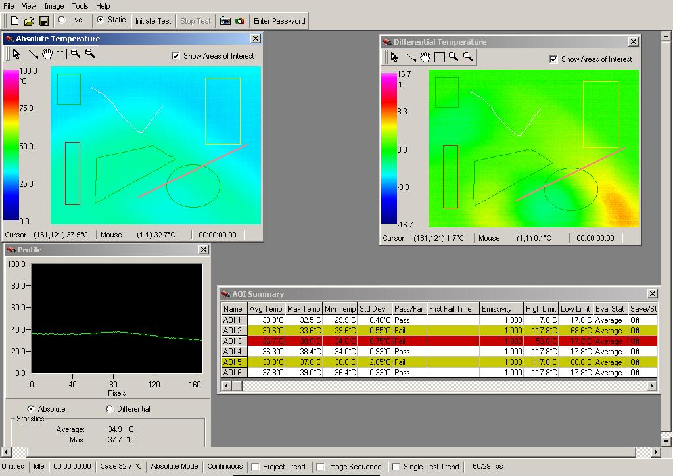Image resolution: width=673 pixels, height=476 pixels.
Task: Select rectangle selection tool in Absolute Temperature window
Action: pos(62,54)
